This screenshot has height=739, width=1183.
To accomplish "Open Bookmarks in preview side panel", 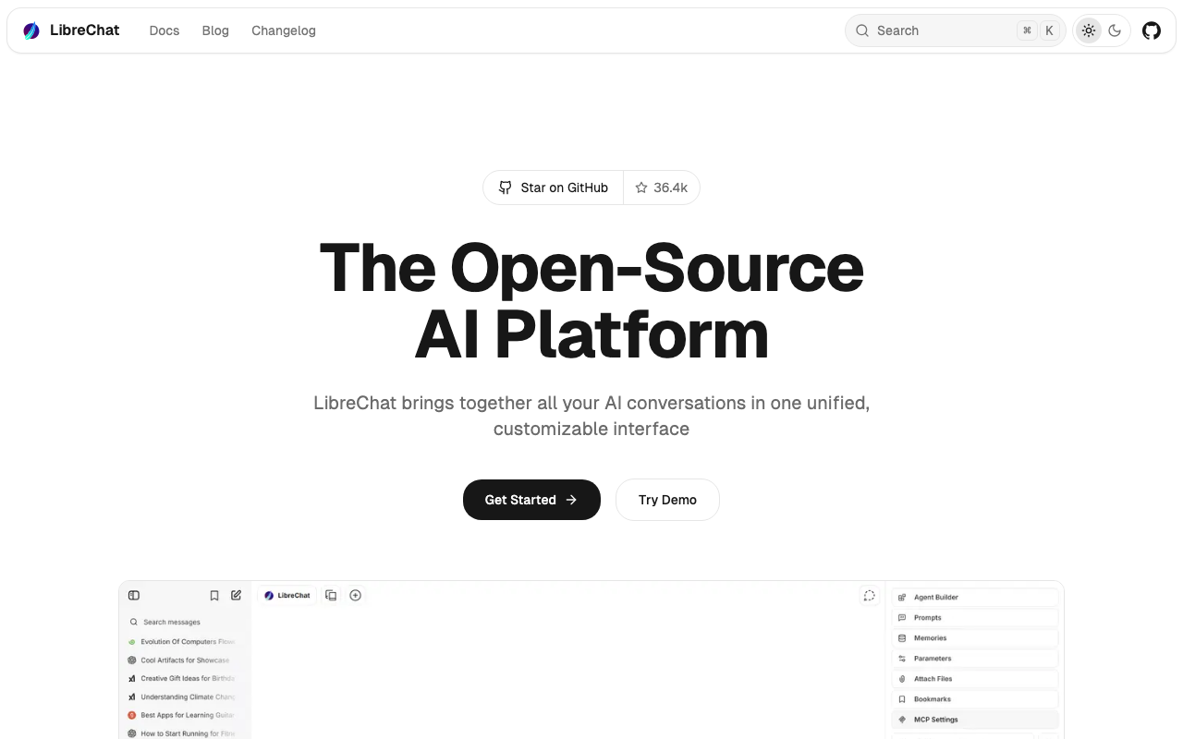I will click(x=975, y=699).
